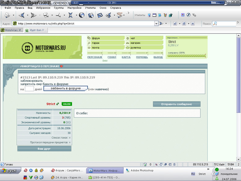Click the КАРТА navigation link

(126, 57)
